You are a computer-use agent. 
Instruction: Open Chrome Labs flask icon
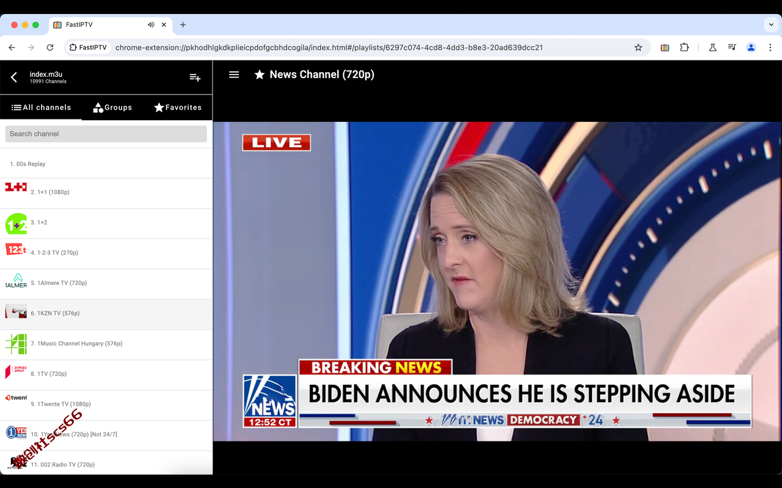click(712, 48)
